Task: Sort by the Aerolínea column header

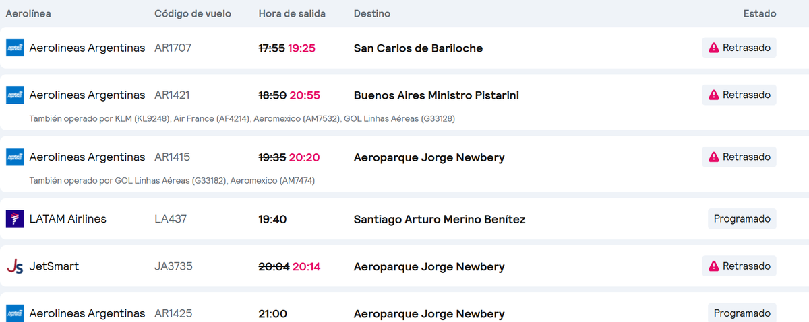Action: [28, 13]
